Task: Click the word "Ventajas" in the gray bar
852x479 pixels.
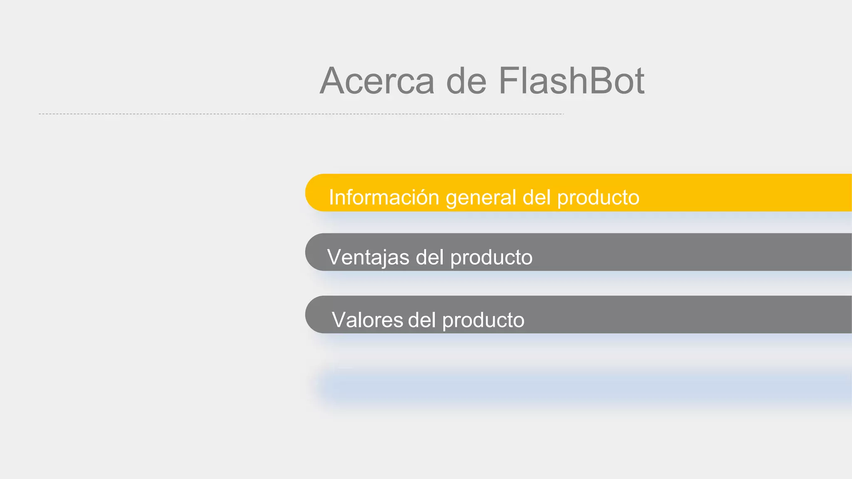Action: click(368, 257)
